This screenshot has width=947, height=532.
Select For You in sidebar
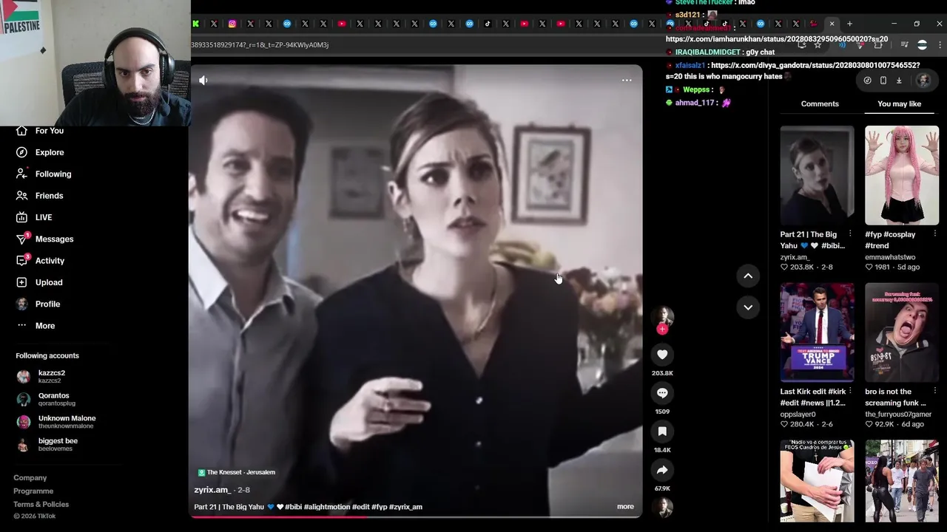point(49,131)
